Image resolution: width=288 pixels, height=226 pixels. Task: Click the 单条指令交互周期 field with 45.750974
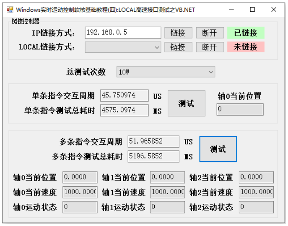tap(125, 95)
